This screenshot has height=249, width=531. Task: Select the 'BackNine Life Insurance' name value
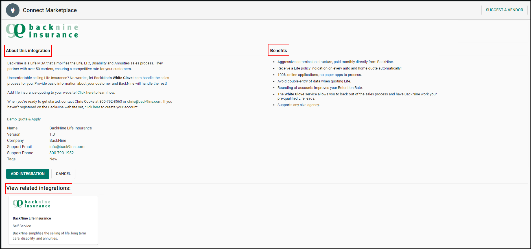point(71,128)
